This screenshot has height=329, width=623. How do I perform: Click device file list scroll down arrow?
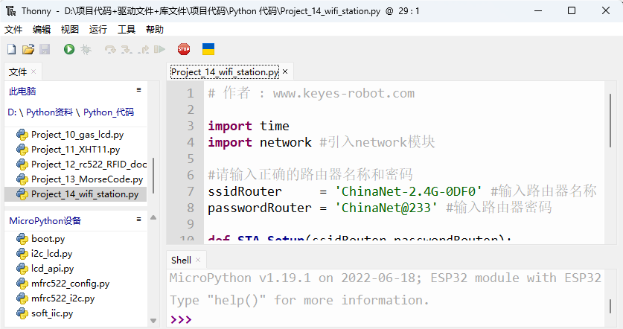click(153, 320)
